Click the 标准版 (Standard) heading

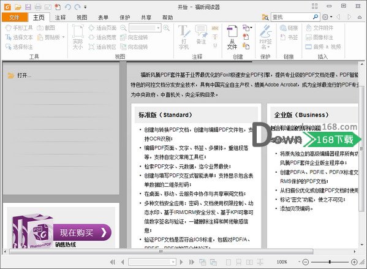tap(165, 115)
